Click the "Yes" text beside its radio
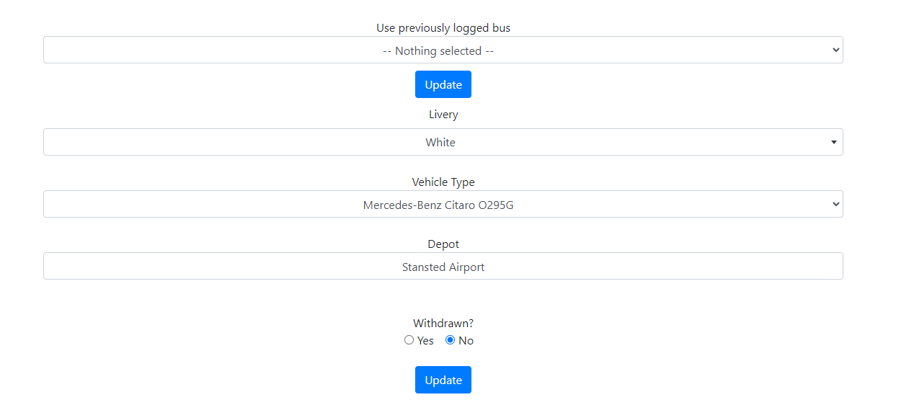Screen dimensions: 909x405 click(425, 341)
